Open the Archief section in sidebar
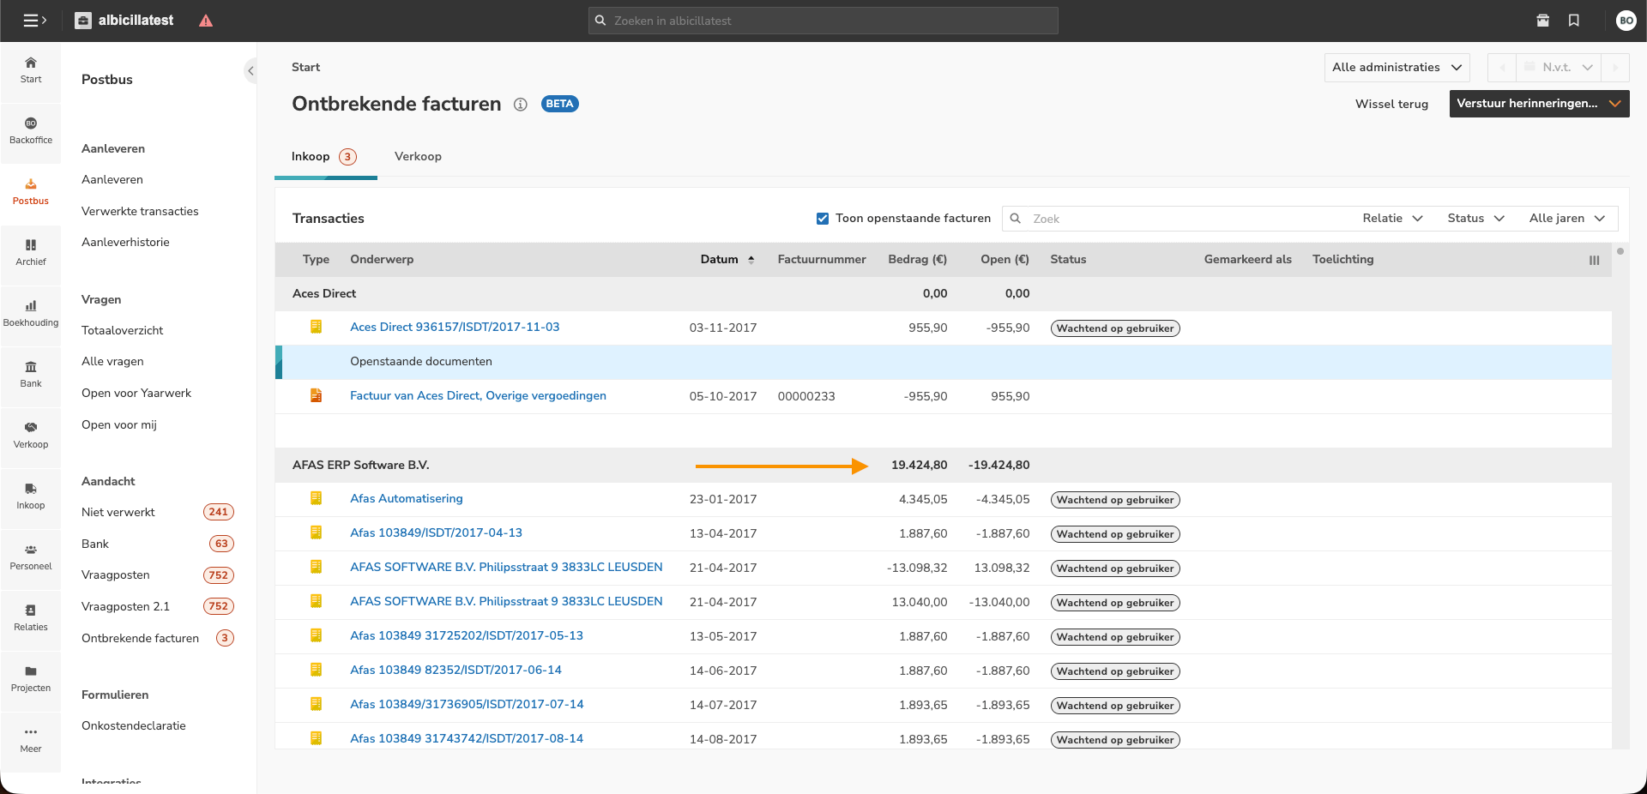The height and width of the screenshot is (794, 1647). 31,252
